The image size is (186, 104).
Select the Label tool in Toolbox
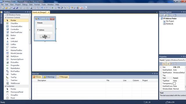coord(12,38)
